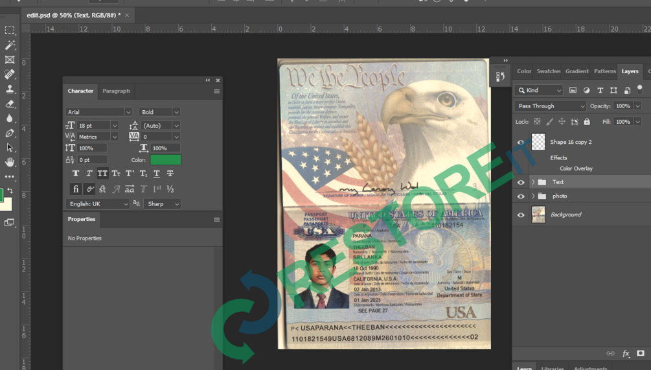651x370 pixels.
Task: Expand the Text layer group
Action: click(x=532, y=182)
